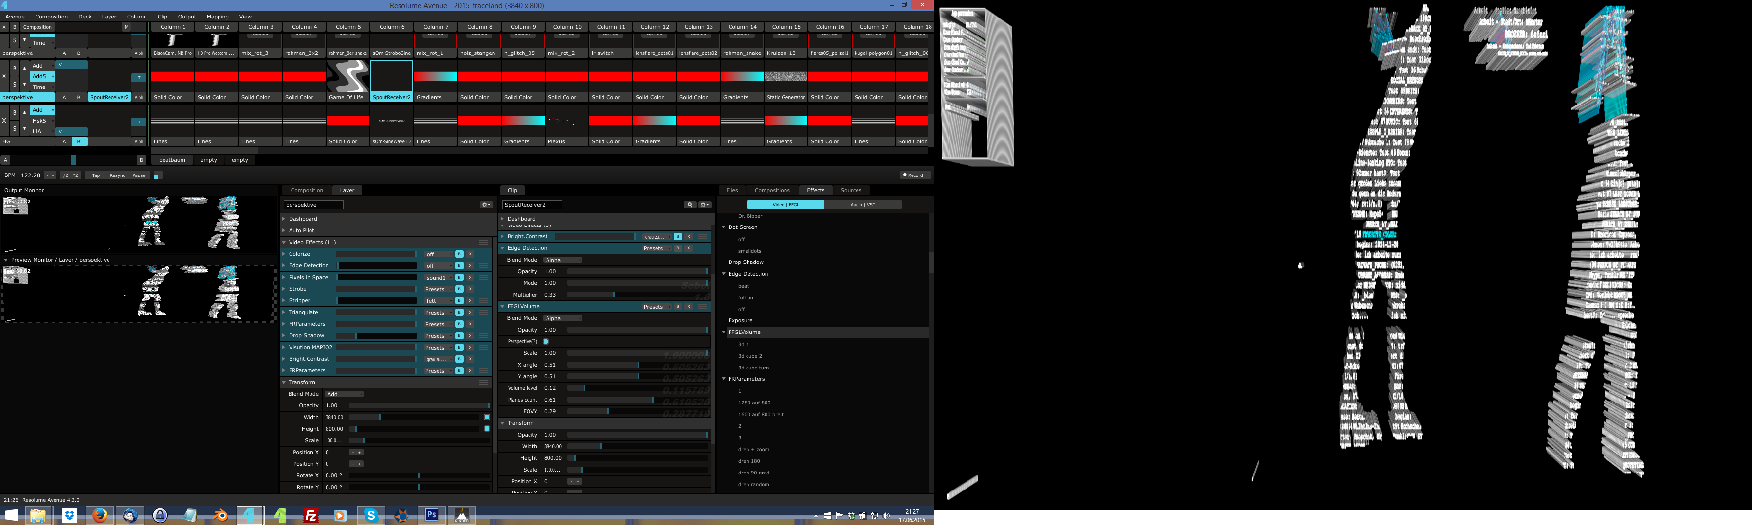This screenshot has width=1752, height=525.
Task: Adjust the Multiplier slider in Edge Detection
Action: coord(614,295)
